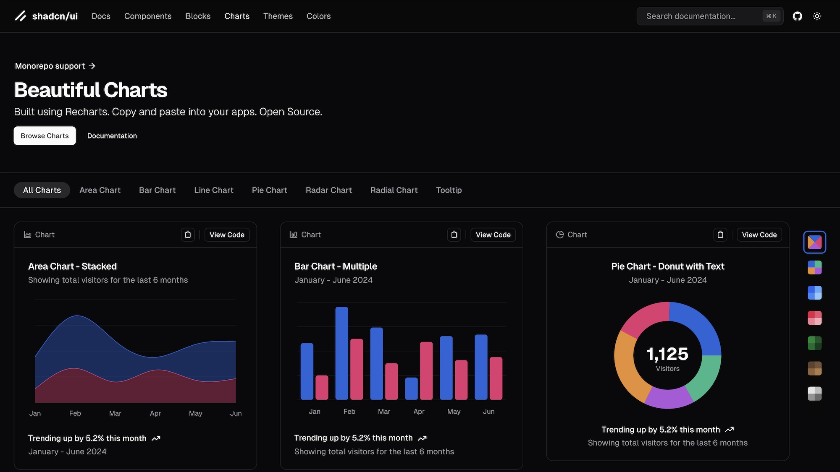
Task: Switch to the Radar Chart tab
Action: click(x=328, y=190)
